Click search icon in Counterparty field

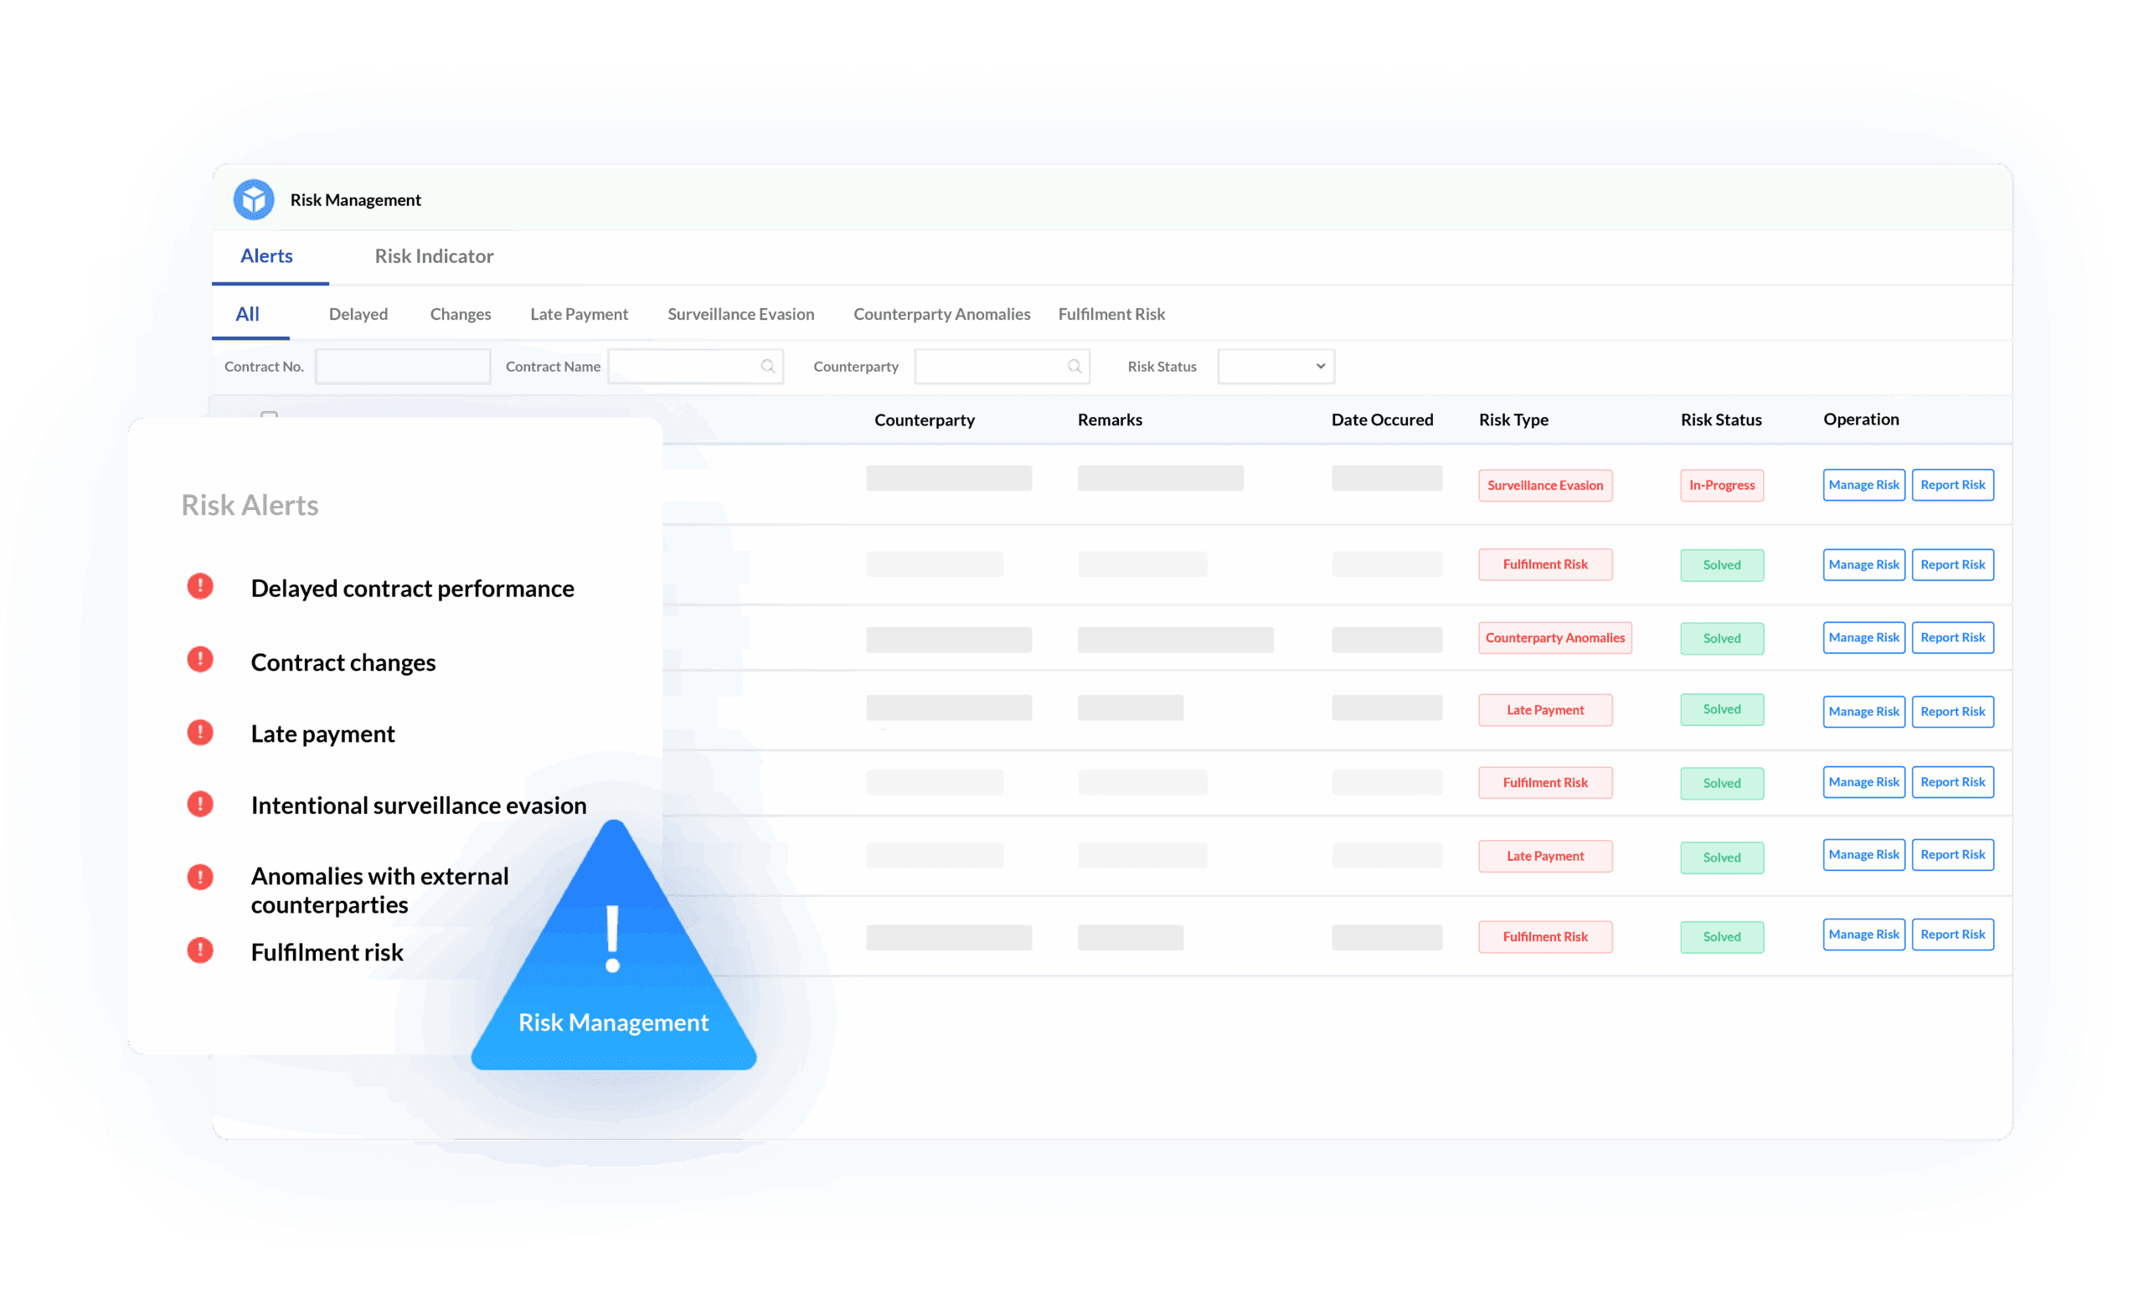point(1074,366)
